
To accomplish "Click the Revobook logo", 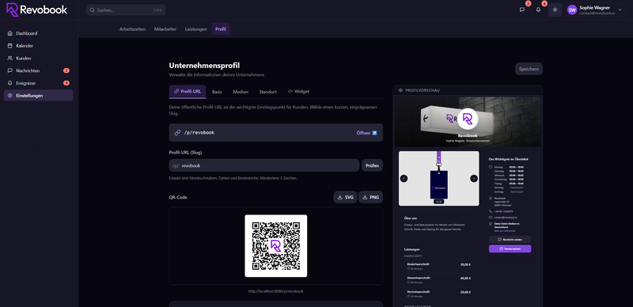I will [36, 9].
